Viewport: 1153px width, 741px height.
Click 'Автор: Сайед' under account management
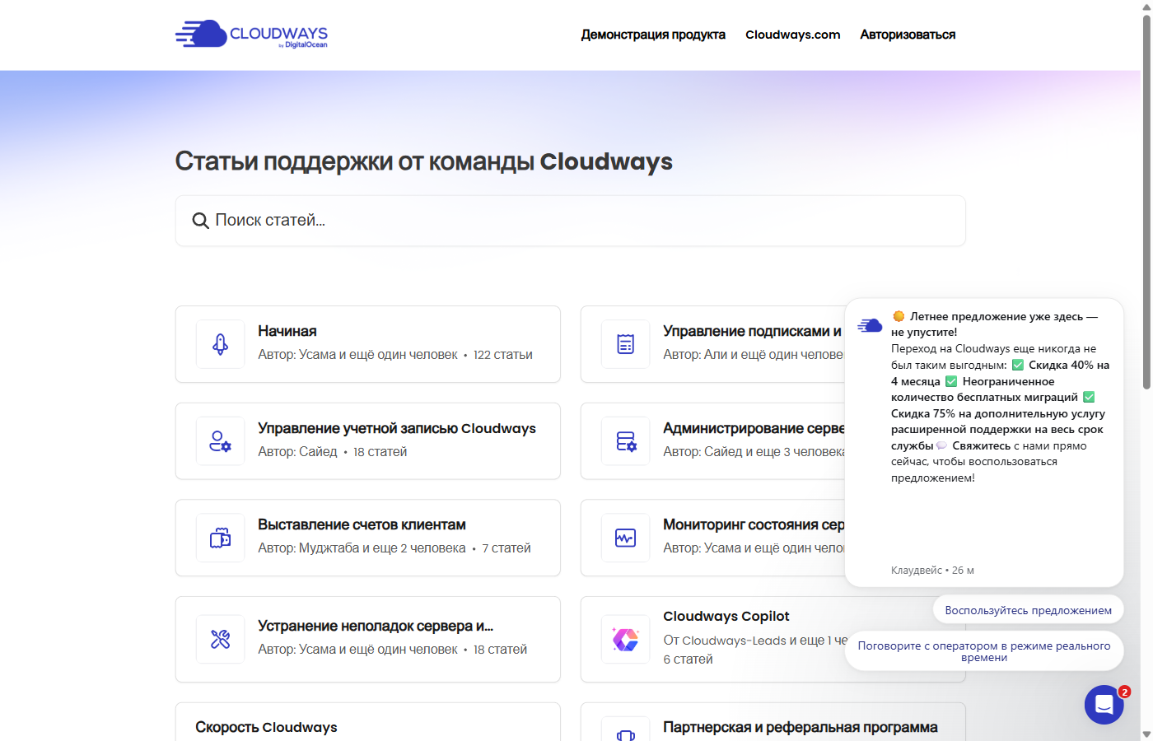[297, 452]
